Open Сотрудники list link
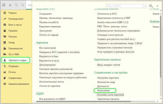Viewport: 163px width, 104px height. [45, 14]
